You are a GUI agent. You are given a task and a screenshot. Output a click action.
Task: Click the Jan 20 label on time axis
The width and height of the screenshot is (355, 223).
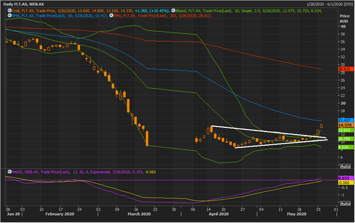coord(14,214)
